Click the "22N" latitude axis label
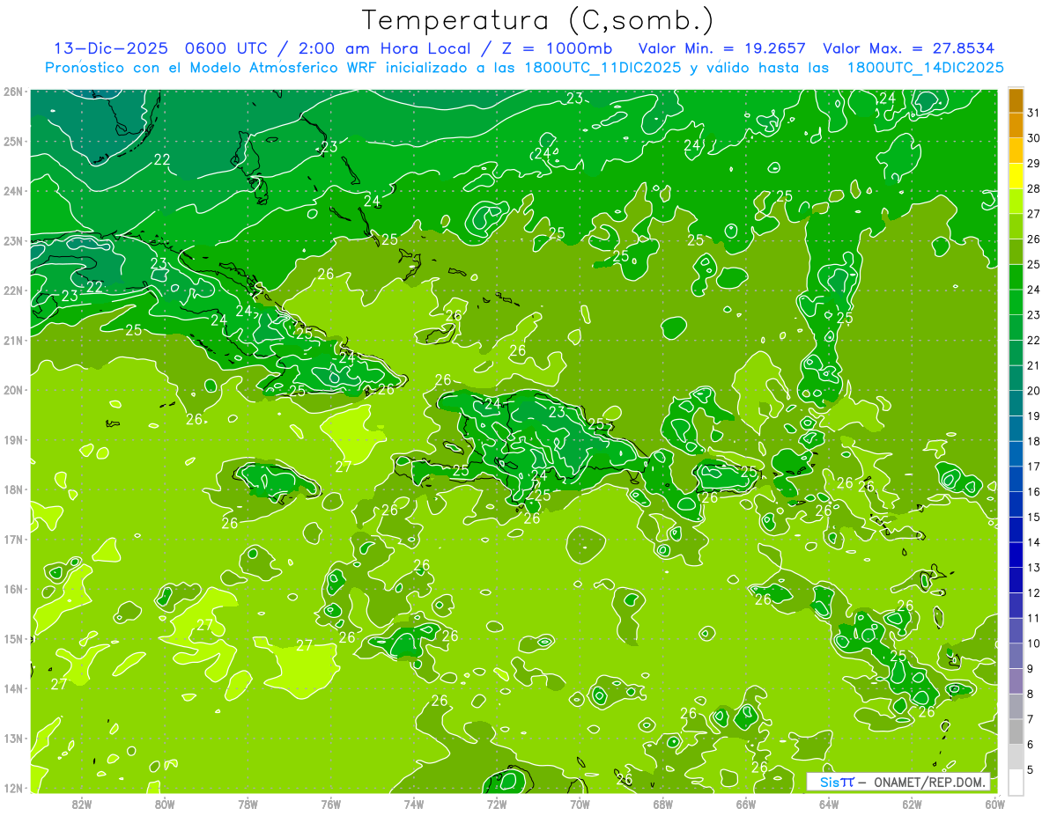Screen dimensions: 1057x816 point(13,290)
